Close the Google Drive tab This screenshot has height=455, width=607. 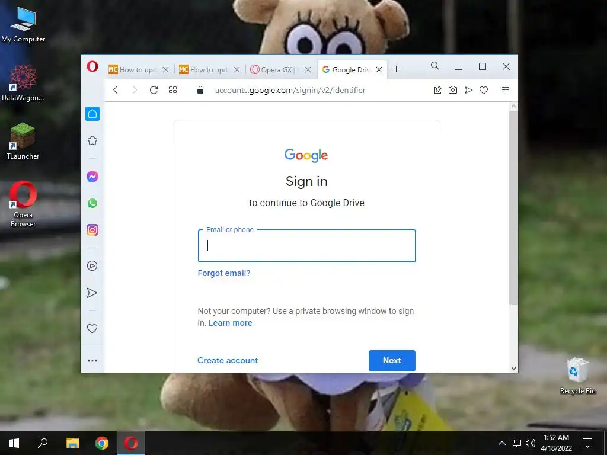(379, 70)
